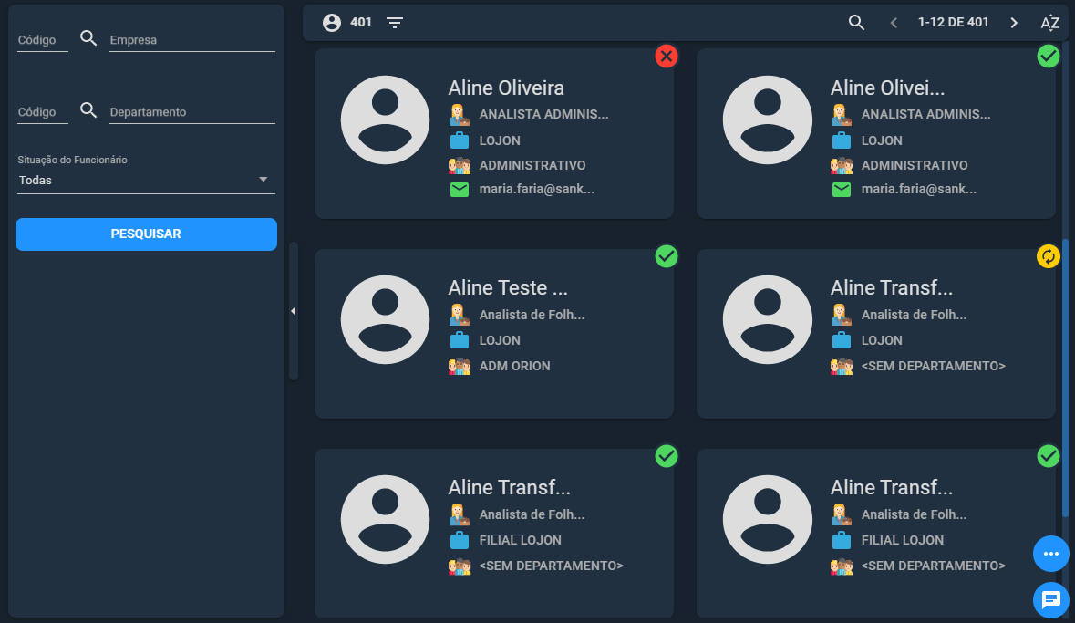
Task: Click the employee count user icon
Action: (332, 23)
